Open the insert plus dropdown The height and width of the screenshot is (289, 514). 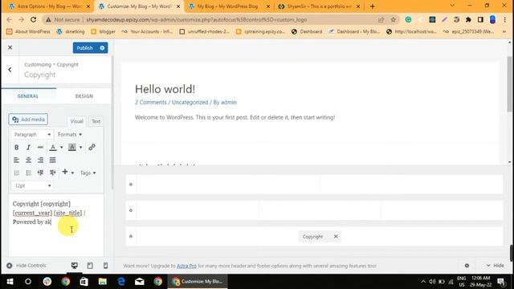click(67, 173)
